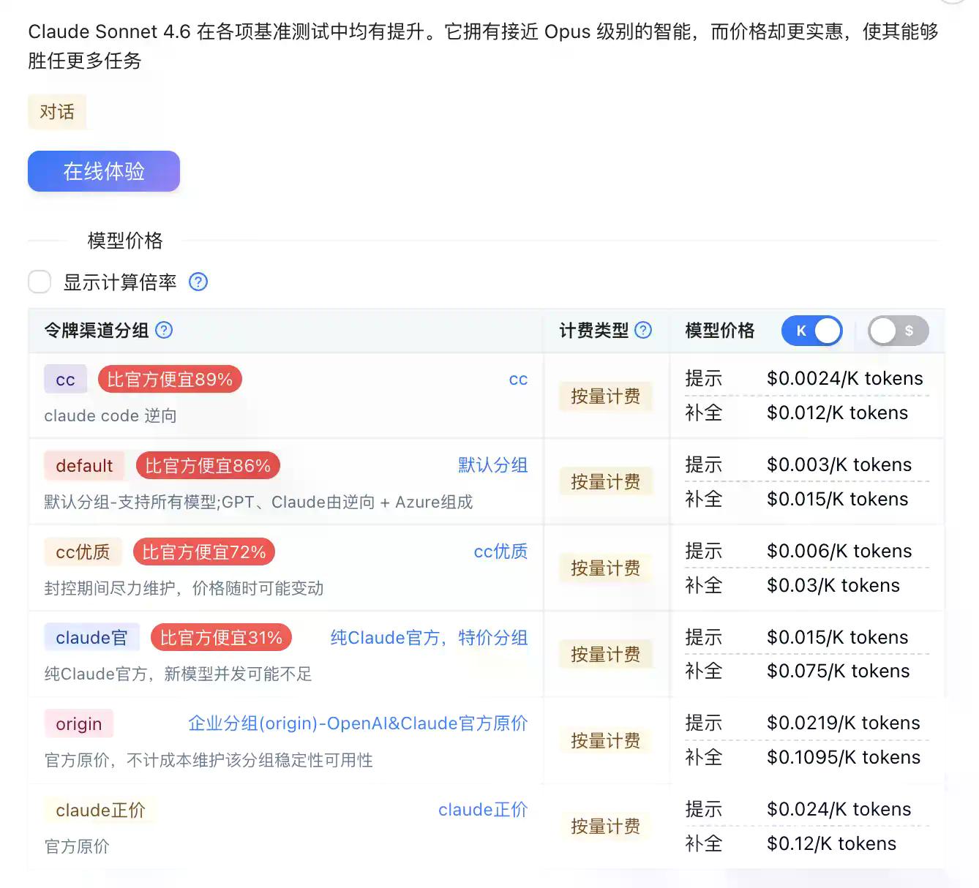Click the 比官方便宜89% badge
This screenshot has height=888, width=979.
169,379
